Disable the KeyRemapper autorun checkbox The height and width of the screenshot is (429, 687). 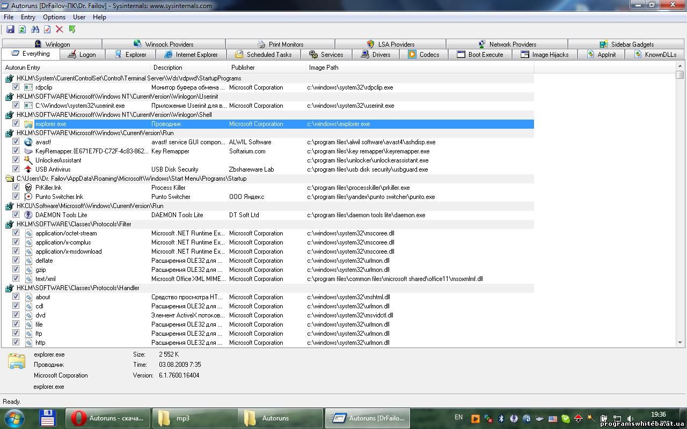[16, 151]
